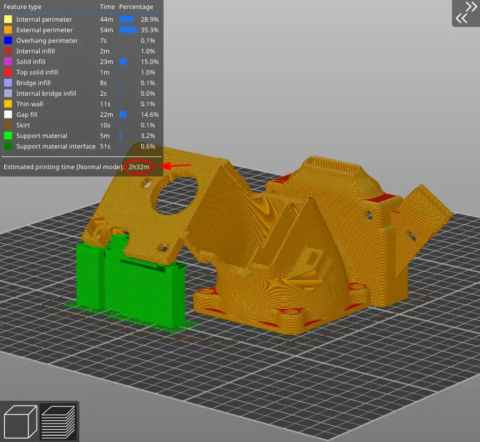The height and width of the screenshot is (442, 480).
Task: Toggle Internal infill visibility swatch
Action: tap(8, 51)
